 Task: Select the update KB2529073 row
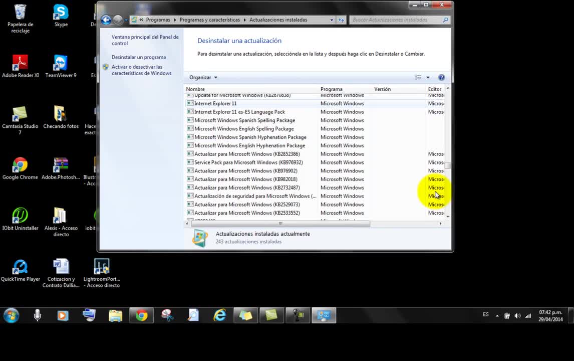click(315, 205)
